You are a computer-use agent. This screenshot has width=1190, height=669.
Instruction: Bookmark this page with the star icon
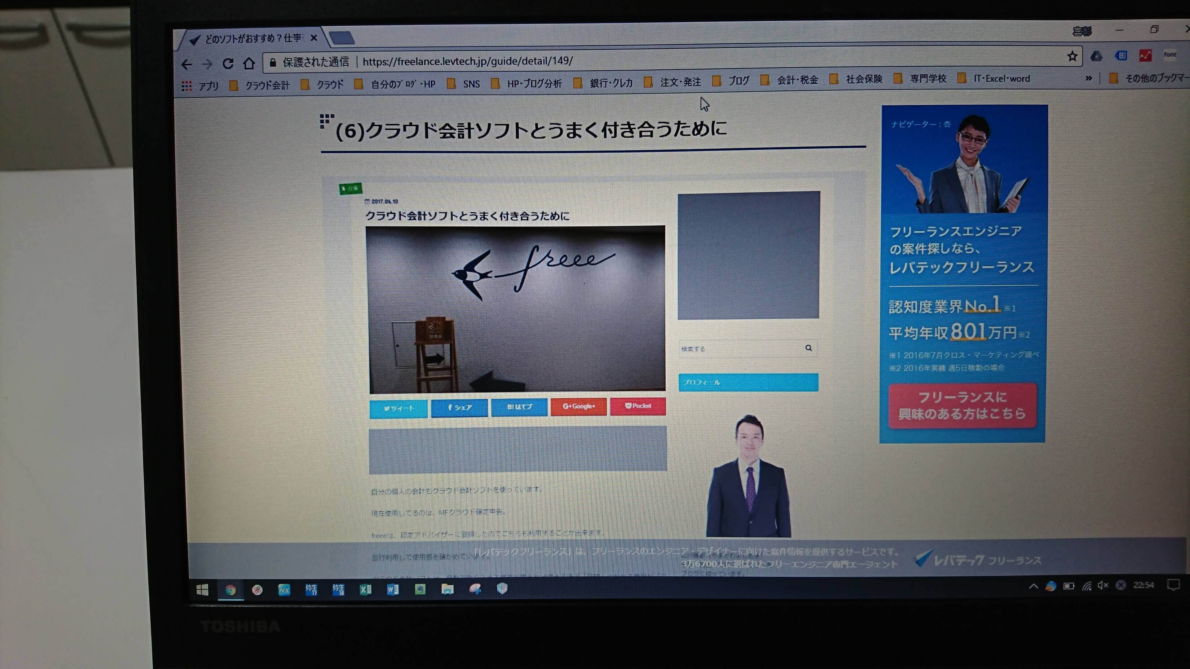click(x=1072, y=56)
